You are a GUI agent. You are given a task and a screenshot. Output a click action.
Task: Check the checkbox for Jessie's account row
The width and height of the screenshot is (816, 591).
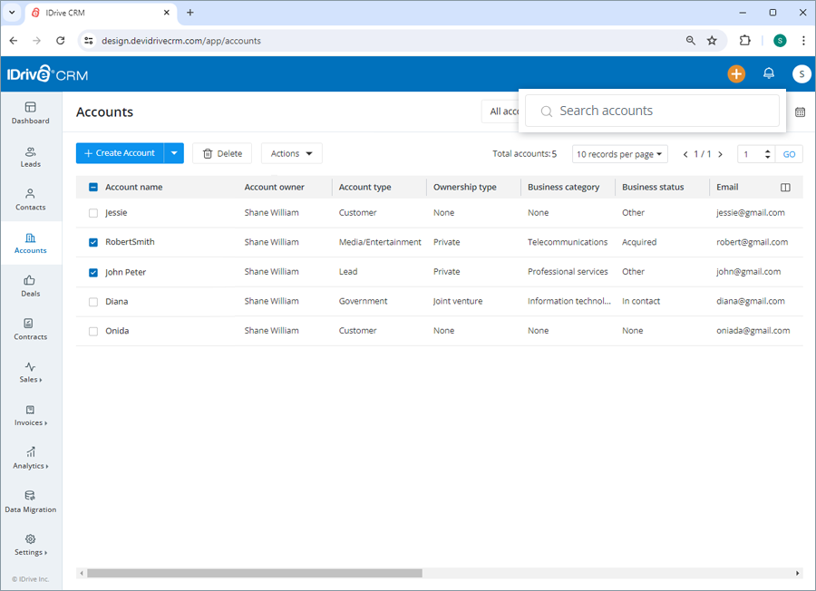pyautogui.click(x=92, y=212)
